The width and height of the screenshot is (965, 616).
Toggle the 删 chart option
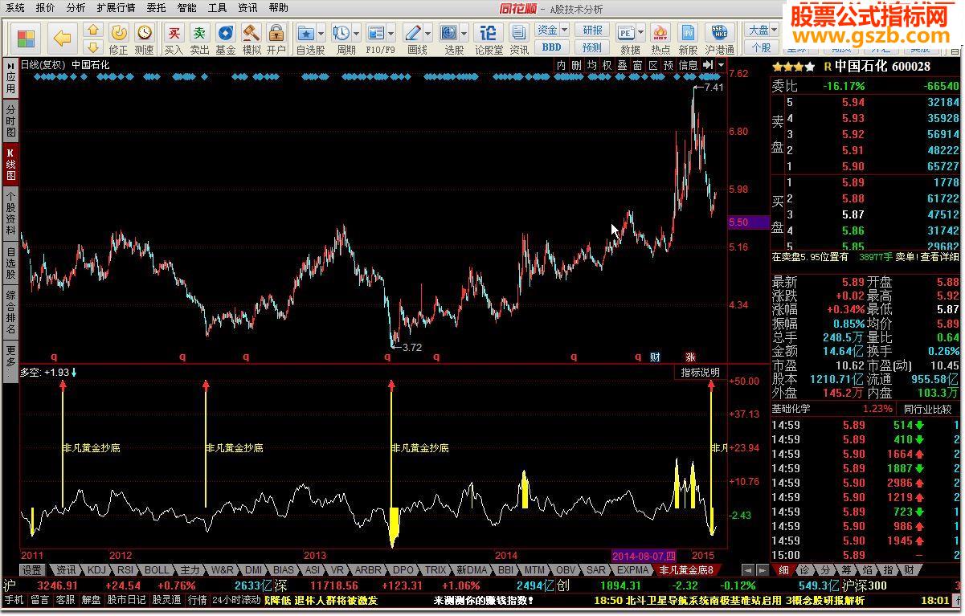577,65
